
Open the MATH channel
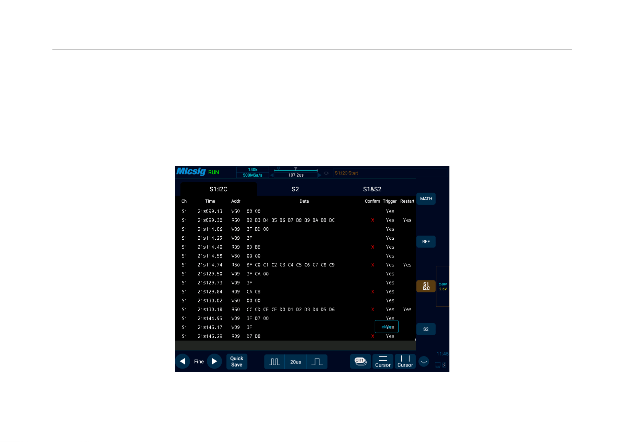[426, 199]
